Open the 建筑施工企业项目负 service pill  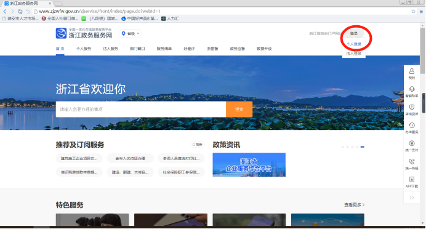click(x=79, y=158)
